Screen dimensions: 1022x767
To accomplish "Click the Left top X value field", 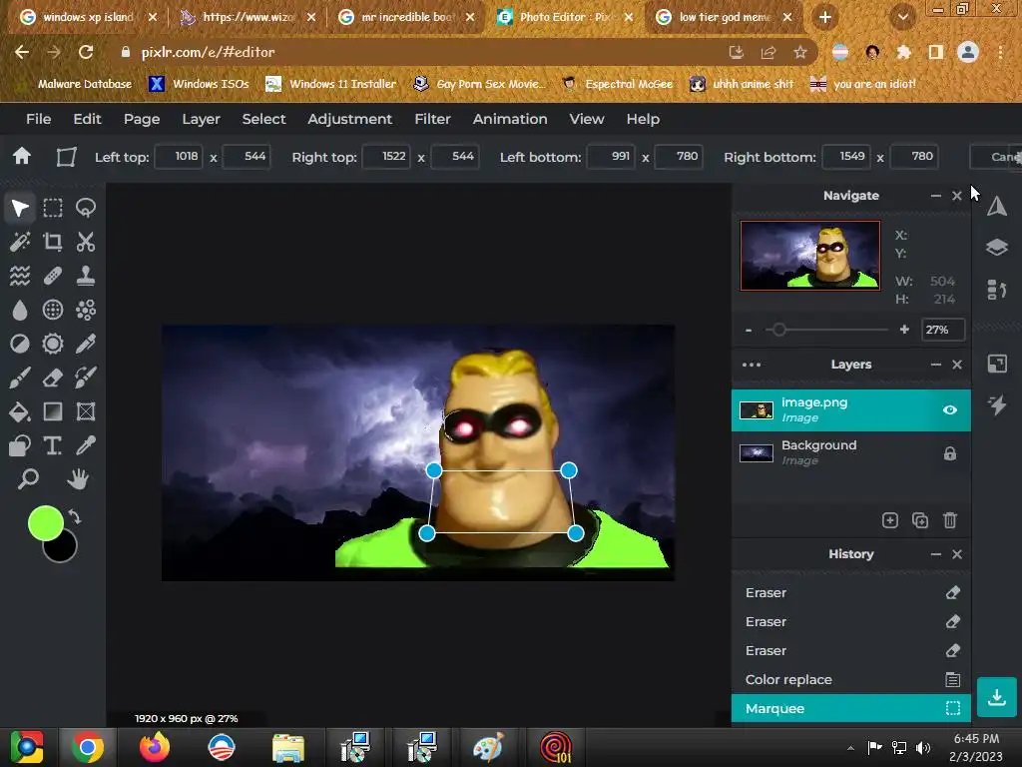I will 178,157.
